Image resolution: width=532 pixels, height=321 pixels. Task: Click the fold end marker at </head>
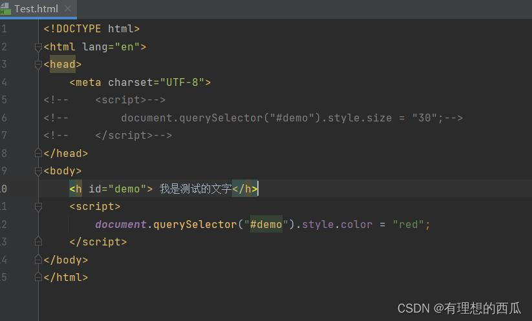coord(38,154)
